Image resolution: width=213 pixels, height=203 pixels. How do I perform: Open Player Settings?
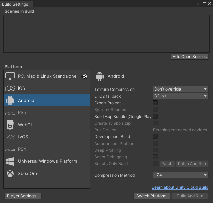23,196
